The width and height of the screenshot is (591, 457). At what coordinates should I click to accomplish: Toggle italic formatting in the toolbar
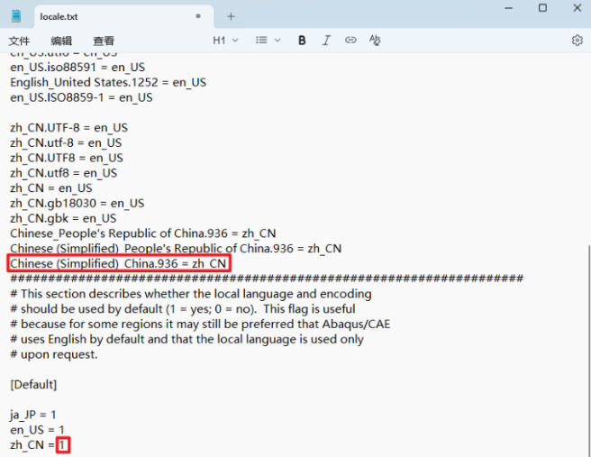pos(326,41)
